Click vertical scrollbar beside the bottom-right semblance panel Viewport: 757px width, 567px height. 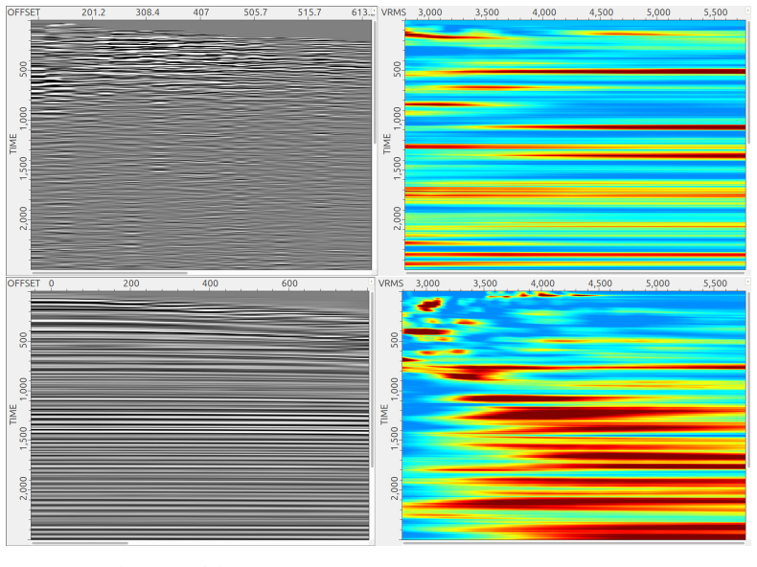tap(748, 379)
